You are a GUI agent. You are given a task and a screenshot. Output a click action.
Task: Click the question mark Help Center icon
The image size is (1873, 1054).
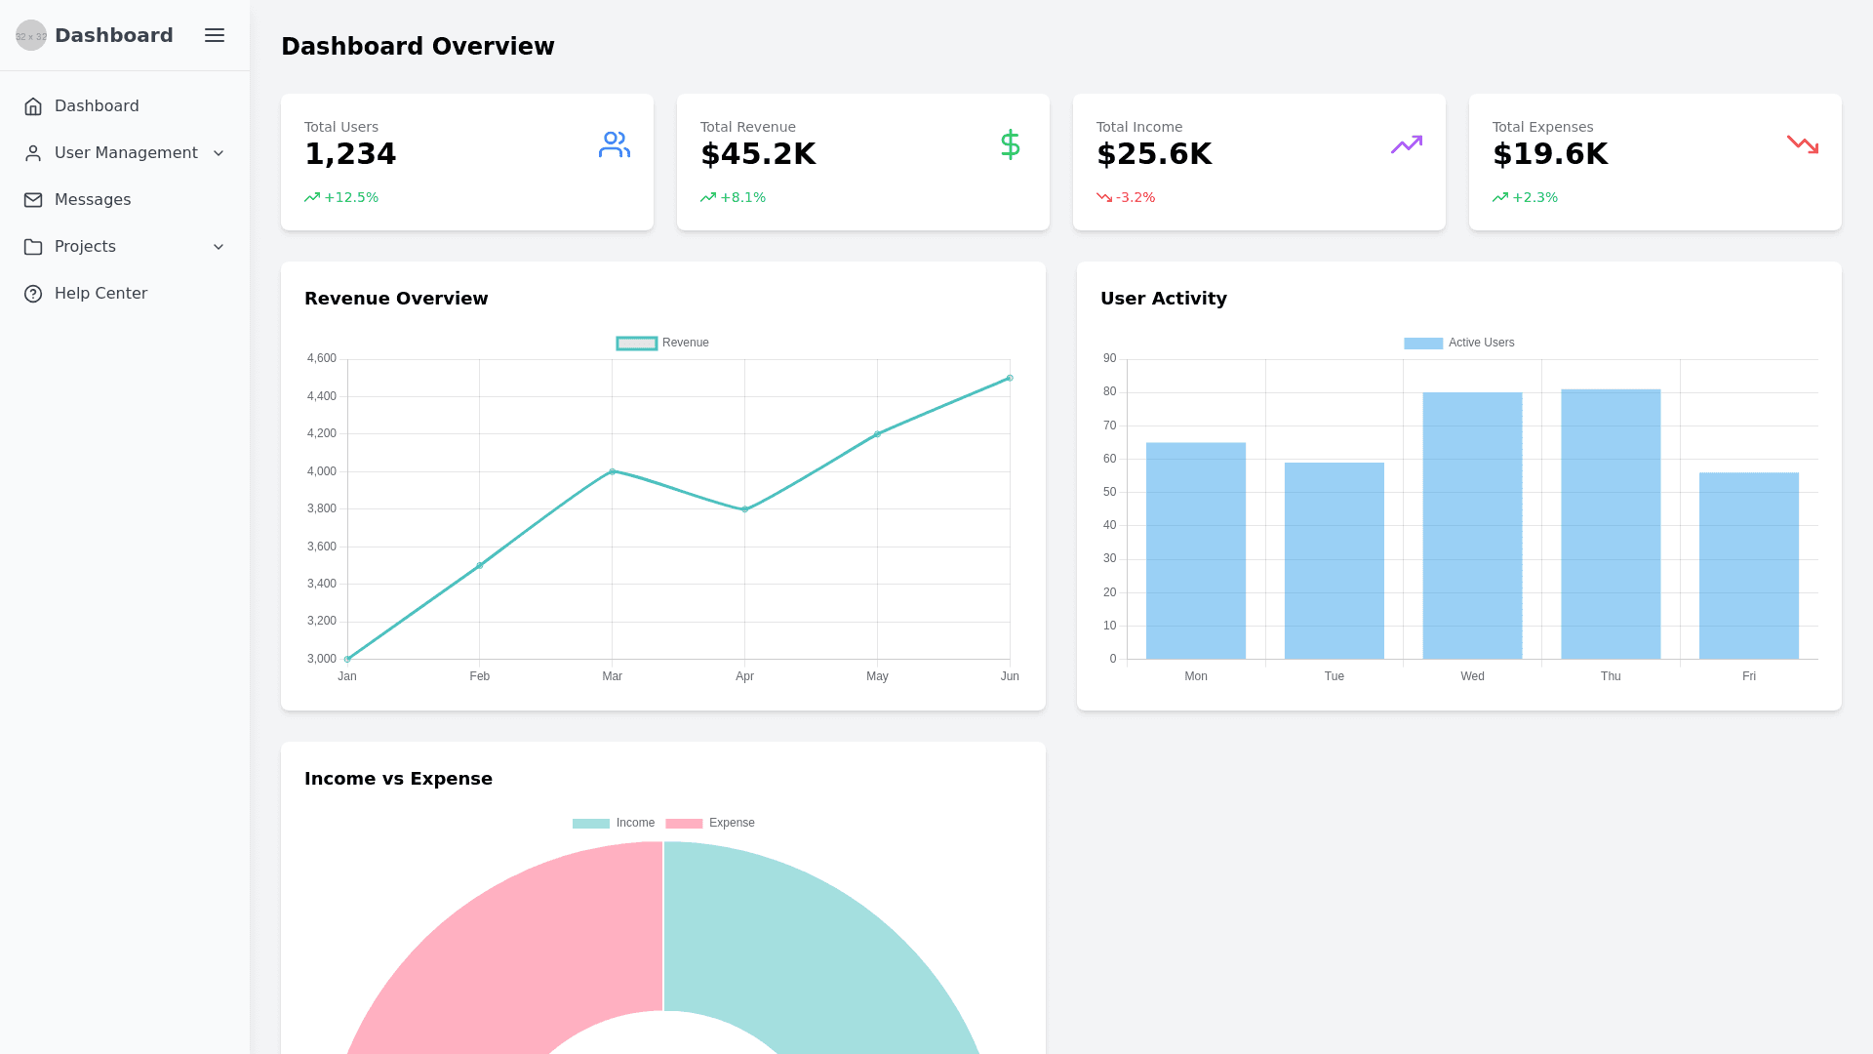coord(33,294)
